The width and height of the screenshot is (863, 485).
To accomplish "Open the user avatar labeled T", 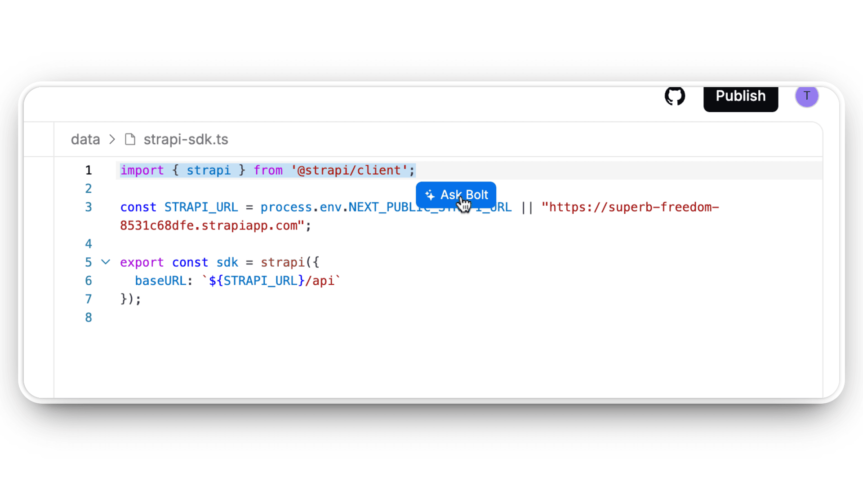I will pyautogui.click(x=807, y=96).
